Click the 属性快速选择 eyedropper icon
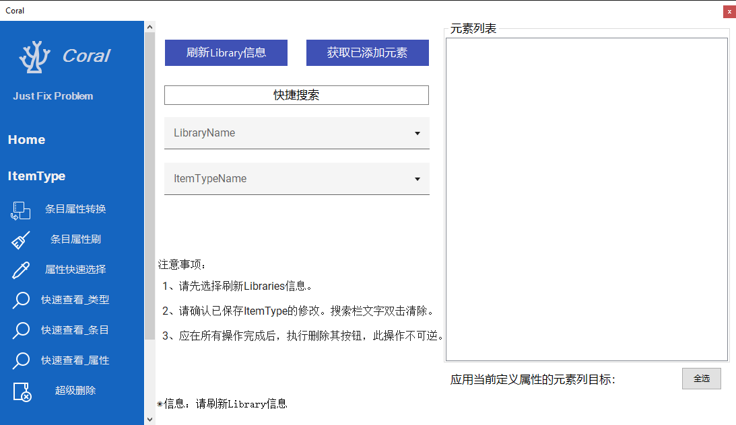The height and width of the screenshot is (425, 736). pyautogui.click(x=21, y=270)
